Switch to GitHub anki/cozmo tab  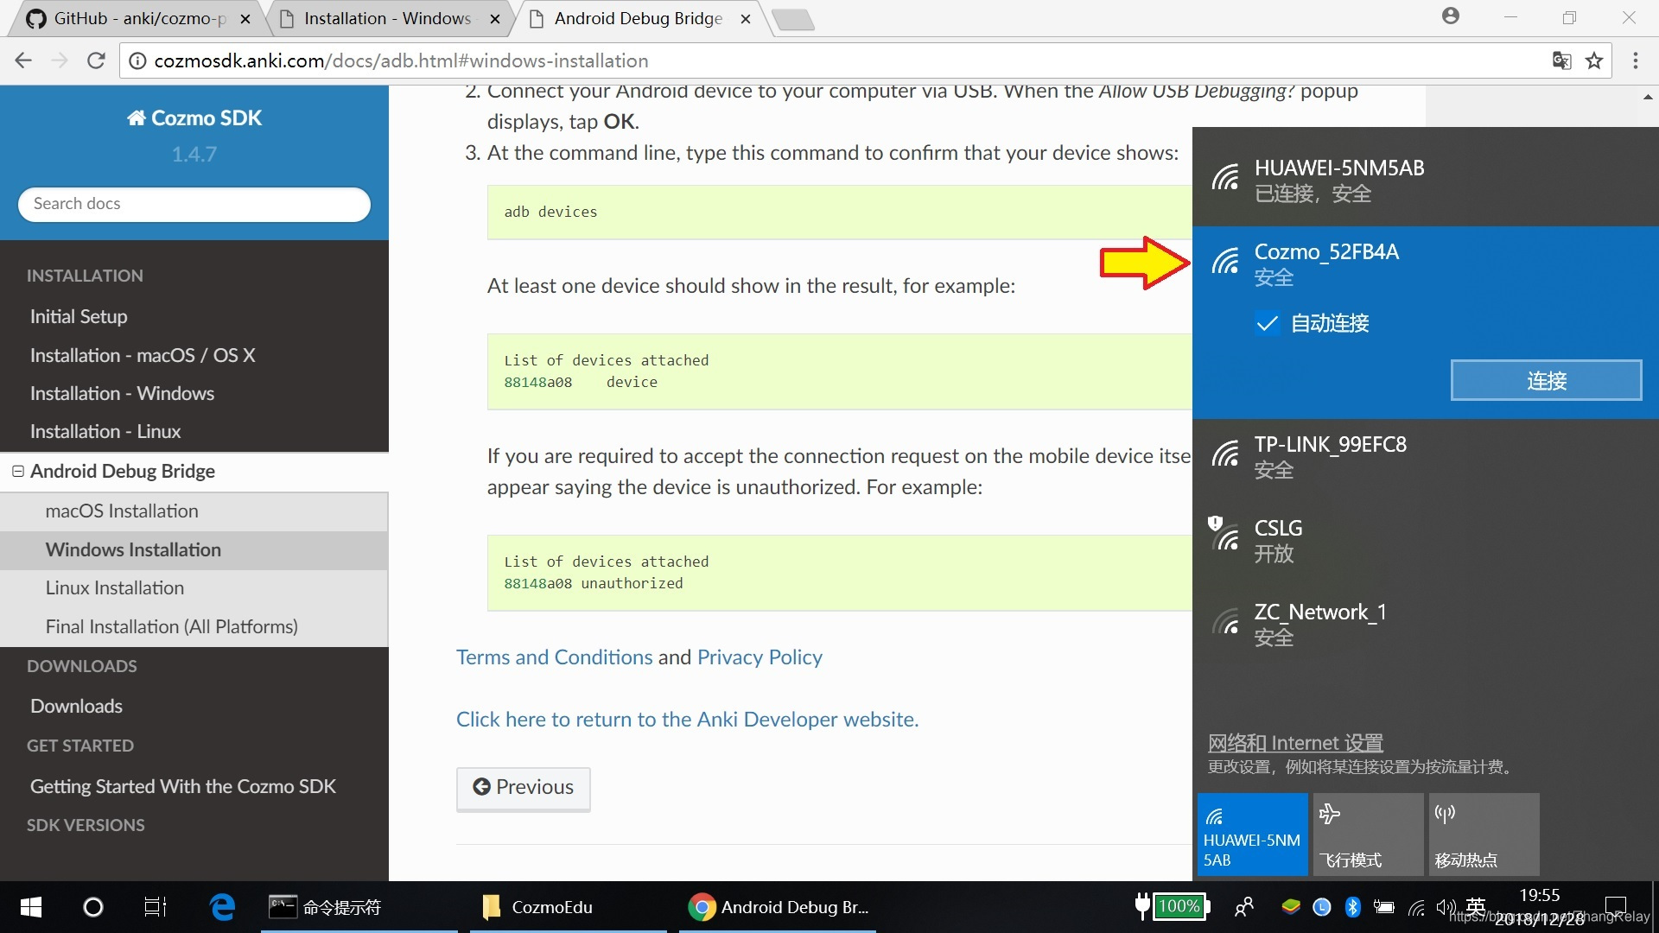(130, 18)
